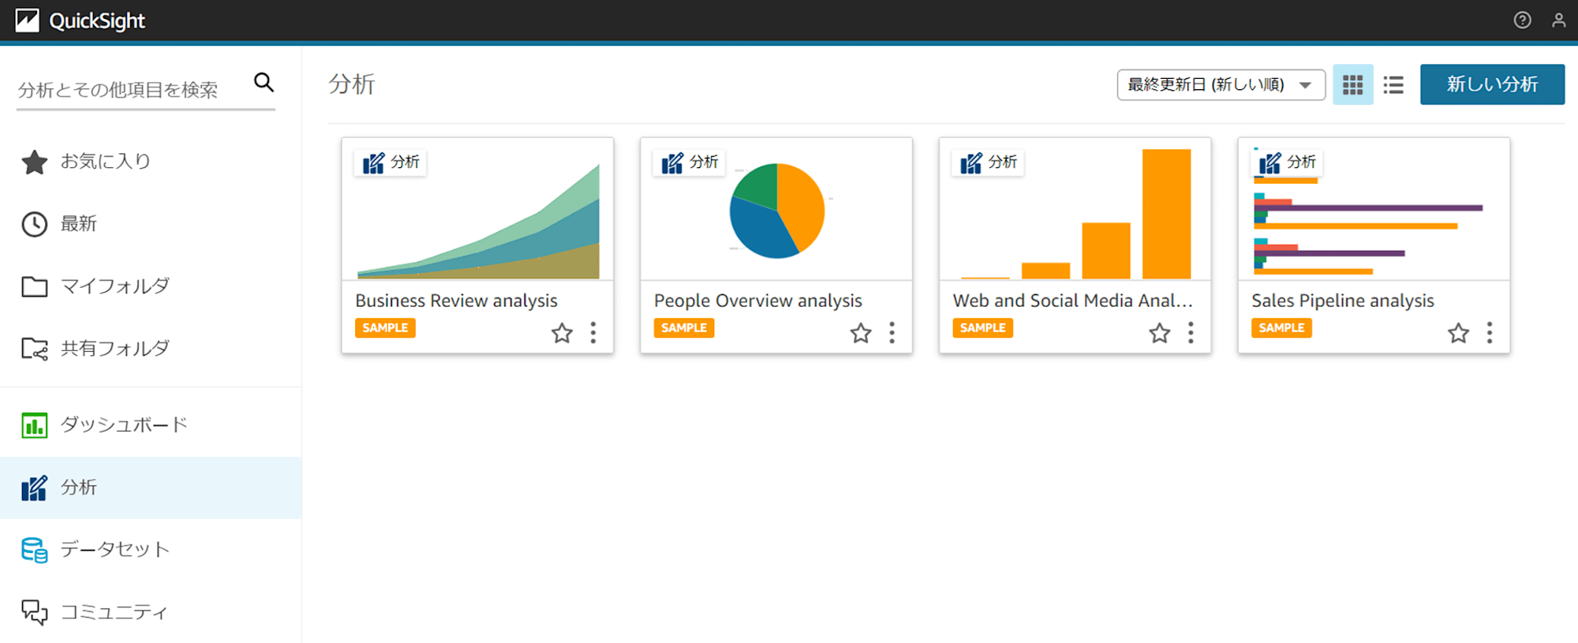This screenshot has width=1578, height=643.
Task: Open Sales Pipeline analysis title
Action: 1342,301
